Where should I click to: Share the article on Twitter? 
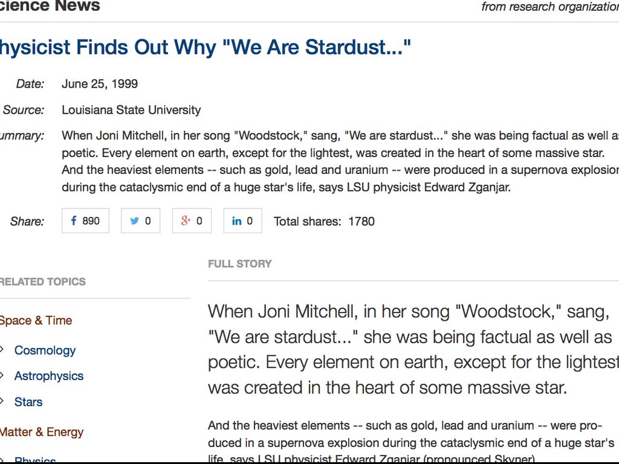pos(140,221)
